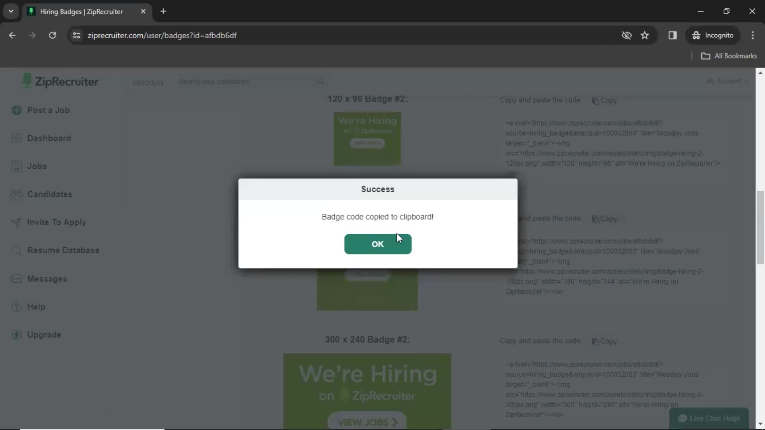Open the tracking protection eye icon

coord(626,35)
